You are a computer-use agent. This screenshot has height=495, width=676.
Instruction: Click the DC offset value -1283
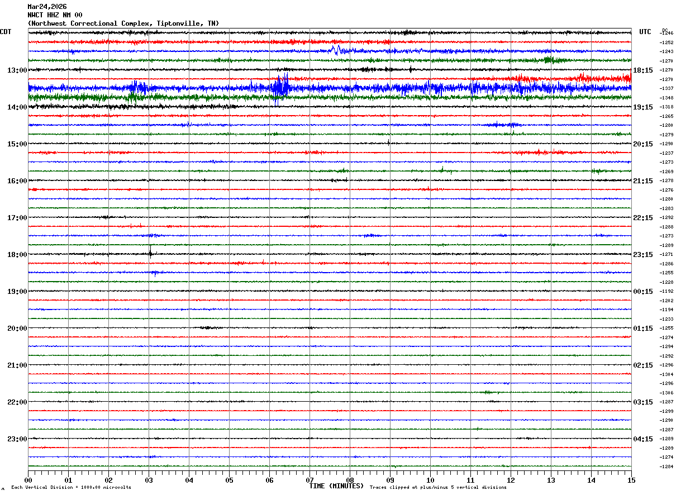pyautogui.click(x=666, y=208)
